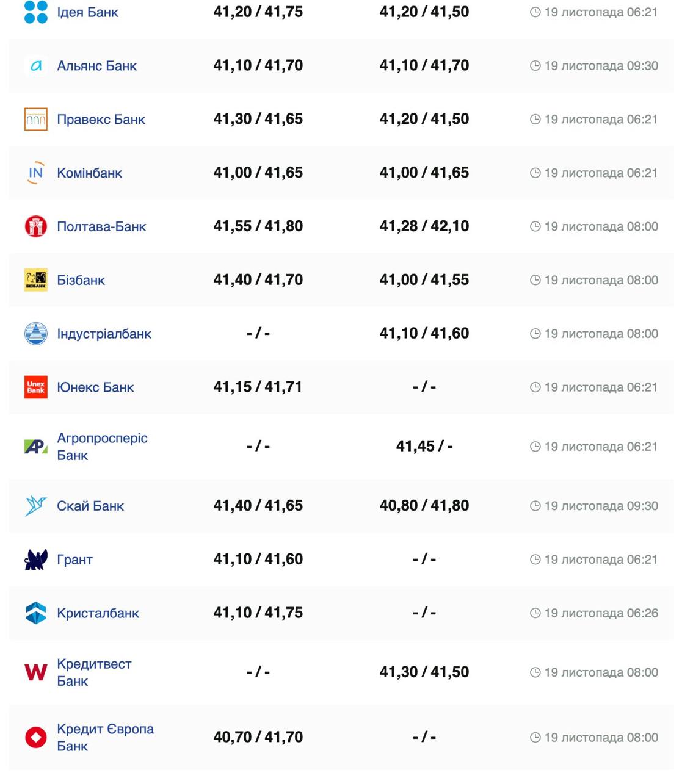
Task: Click the Скай Банк bird logo
Action: [36, 506]
